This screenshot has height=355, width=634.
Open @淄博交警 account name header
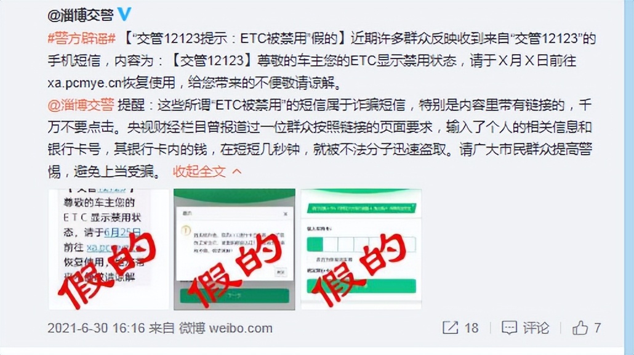[x=81, y=15]
